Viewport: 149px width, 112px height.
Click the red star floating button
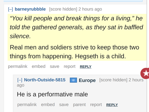click(x=145, y=73)
